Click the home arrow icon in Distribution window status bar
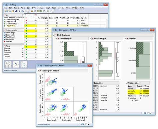Image resolution: width=158 pixels, height=129 pixels. [x=143, y=113]
